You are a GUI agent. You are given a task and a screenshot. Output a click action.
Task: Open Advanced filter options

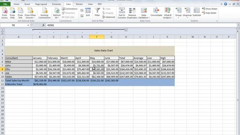[108, 17]
